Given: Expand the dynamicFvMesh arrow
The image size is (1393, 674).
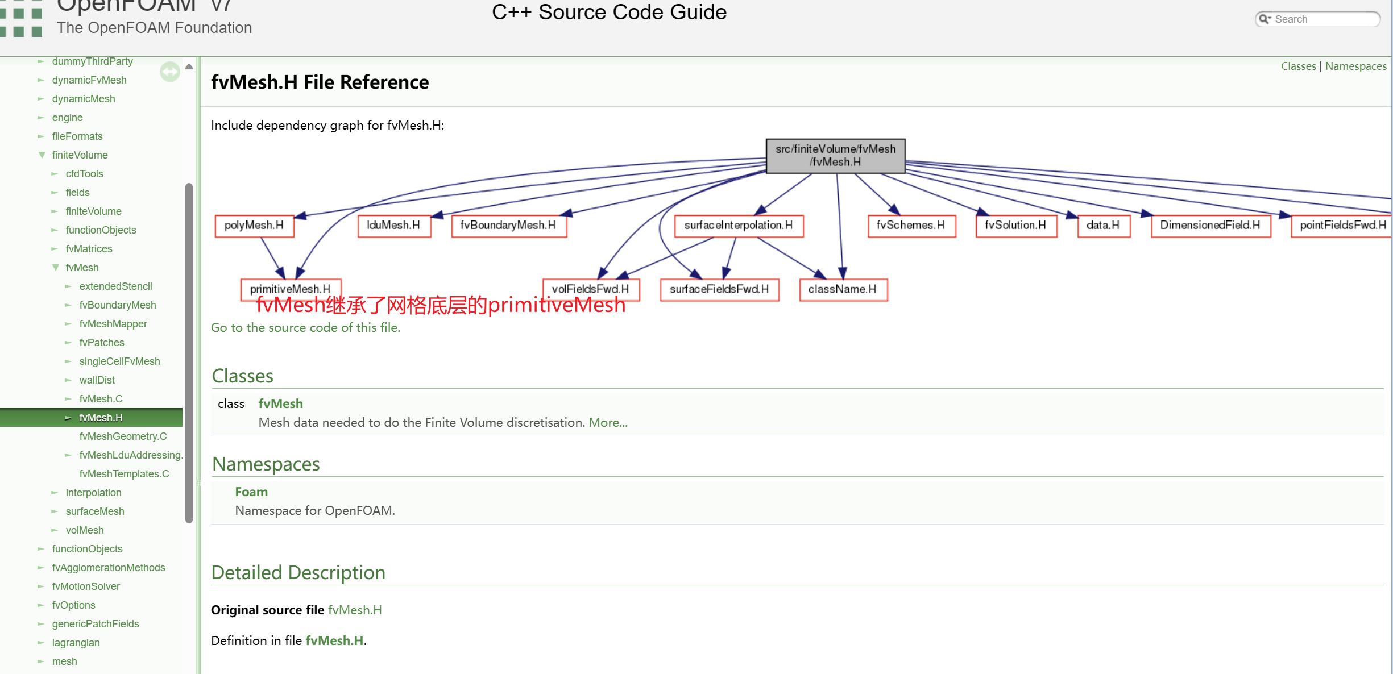Looking at the screenshot, I should tap(41, 80).
